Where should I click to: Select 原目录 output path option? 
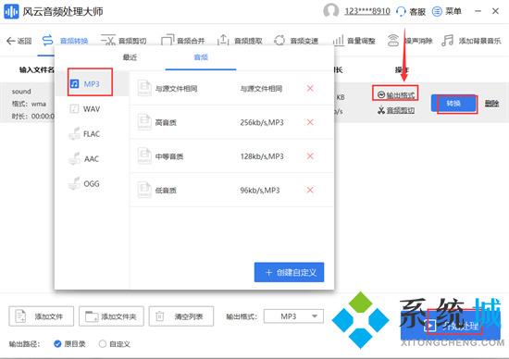(x=69, y=344)
